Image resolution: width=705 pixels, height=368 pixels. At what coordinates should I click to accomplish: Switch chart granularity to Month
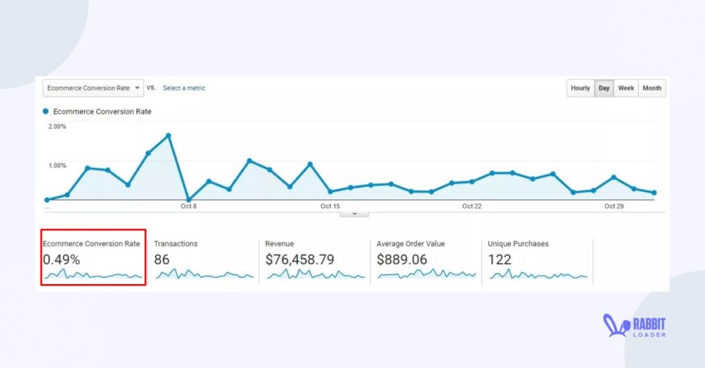point(652,88)
